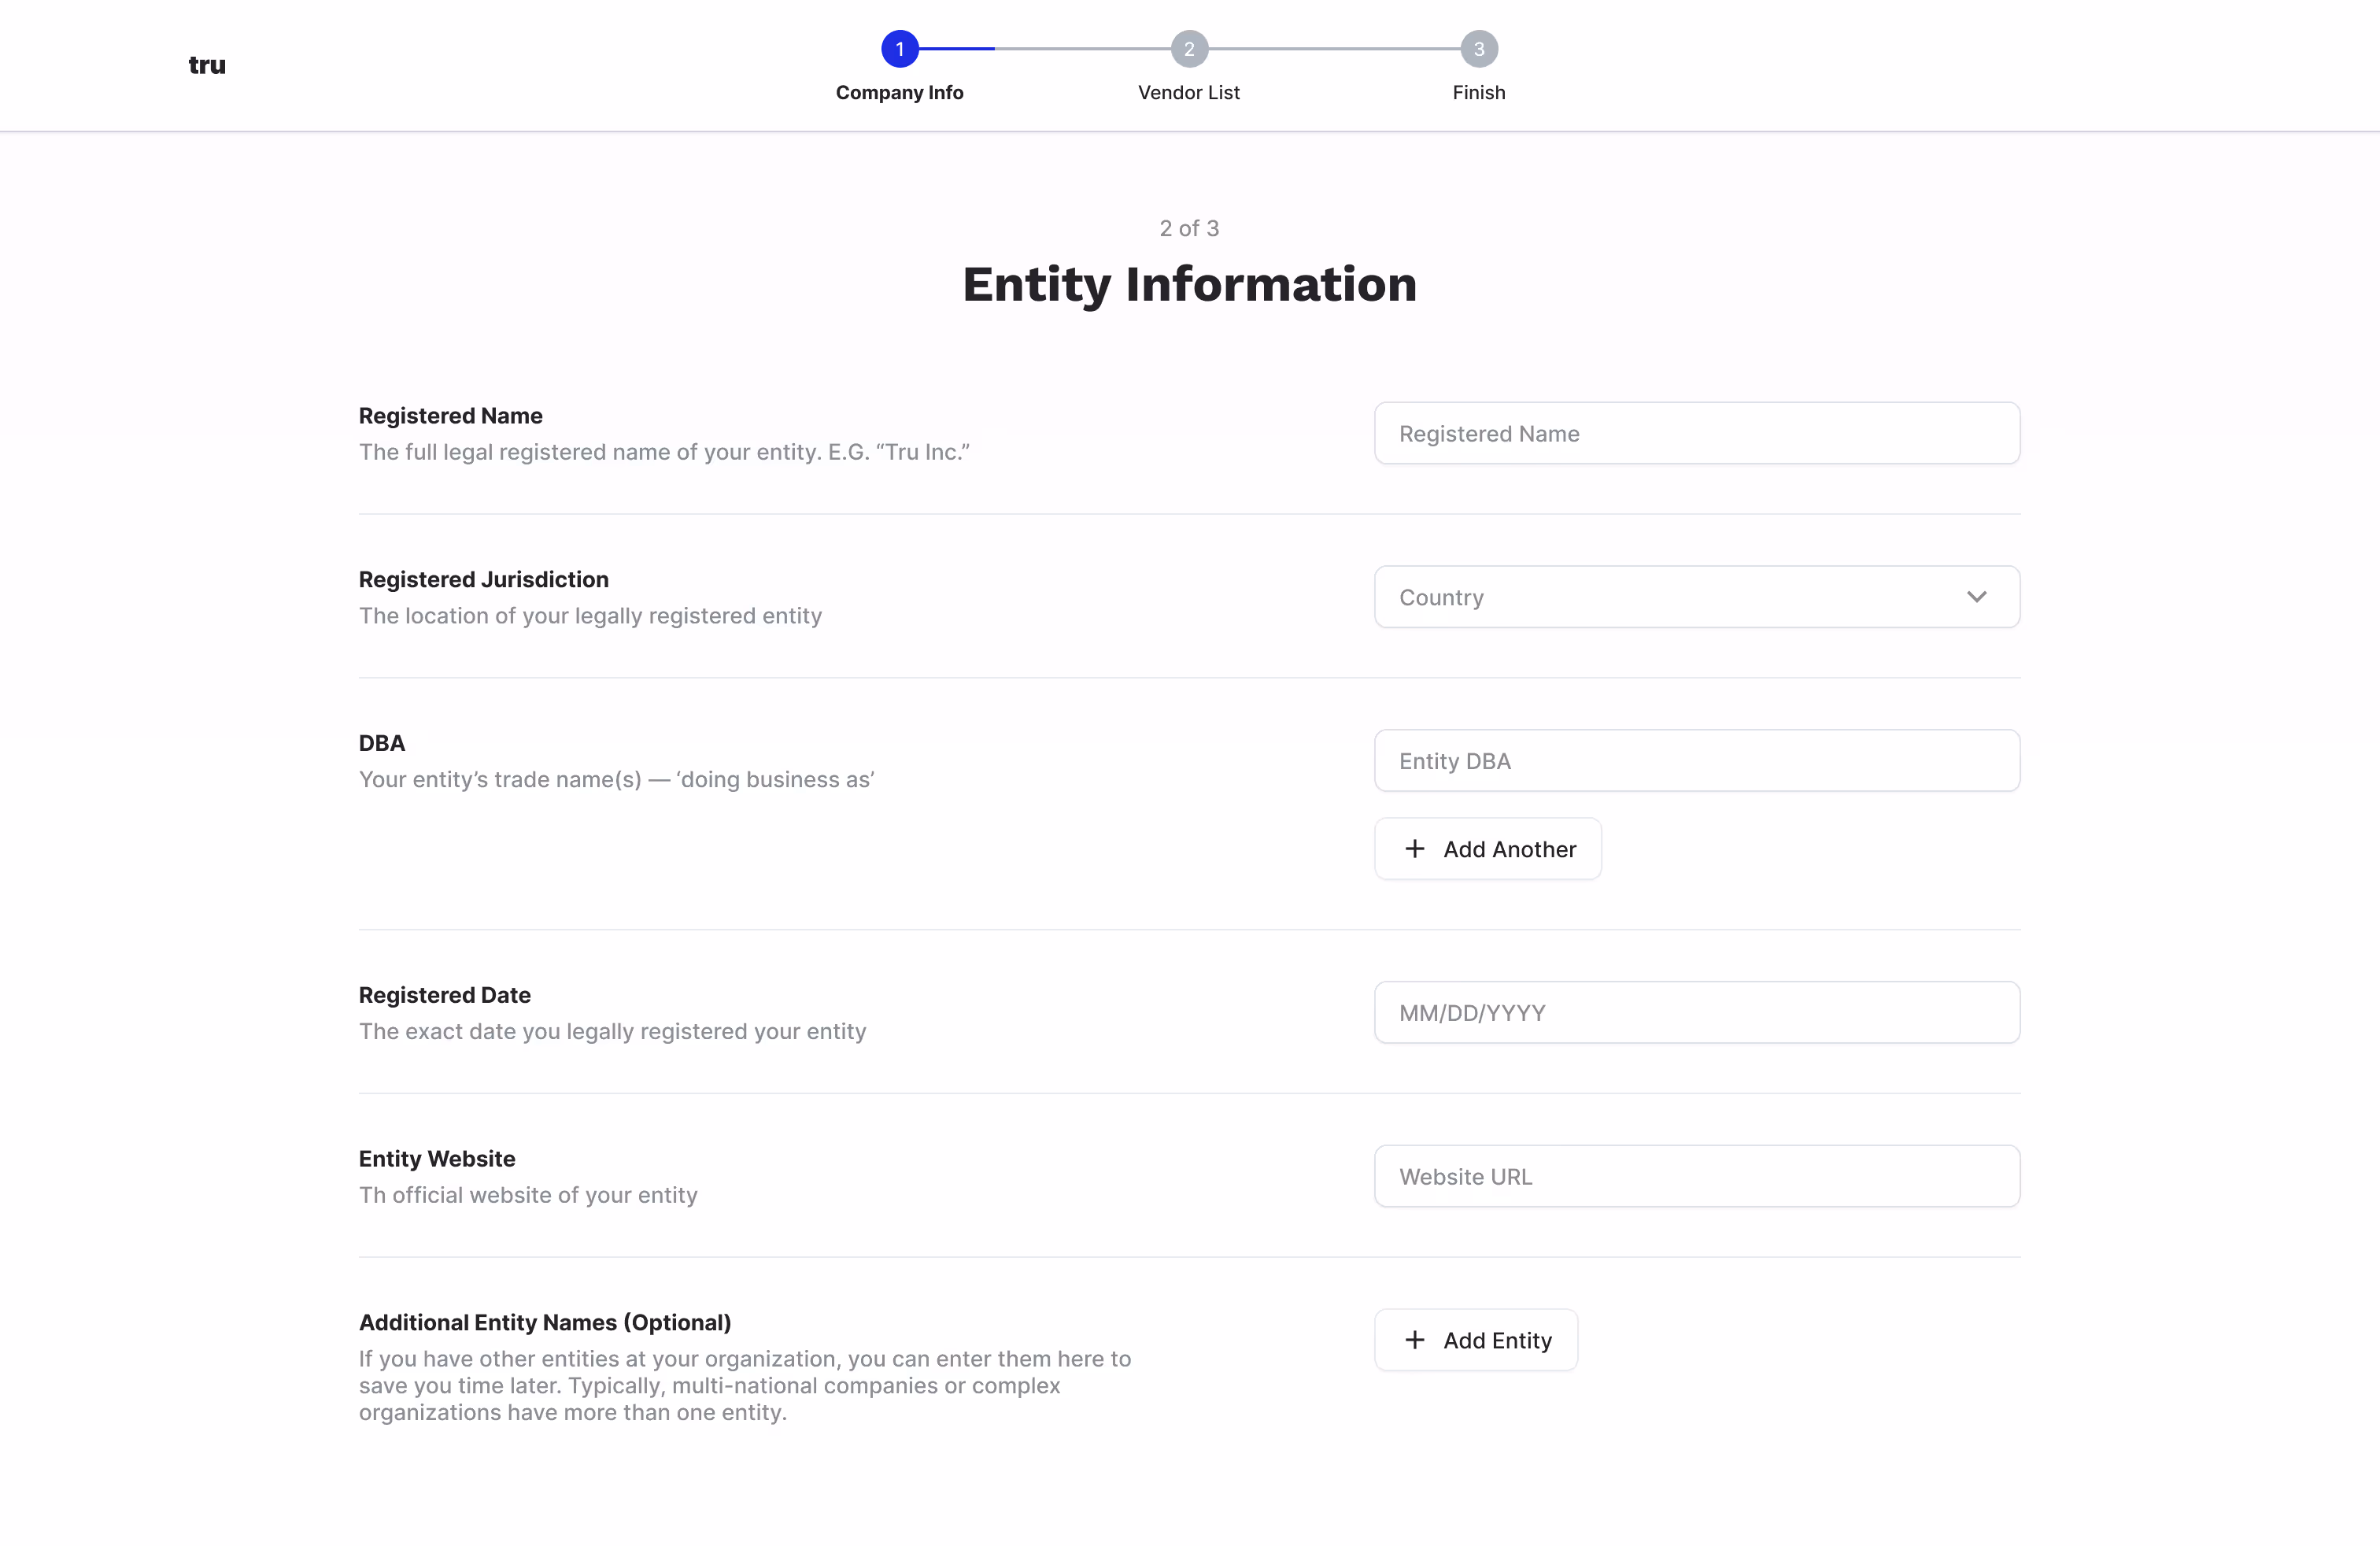Select step 2 circle in progress bar
2380x1546 pixels.
tap(1189, 49)
